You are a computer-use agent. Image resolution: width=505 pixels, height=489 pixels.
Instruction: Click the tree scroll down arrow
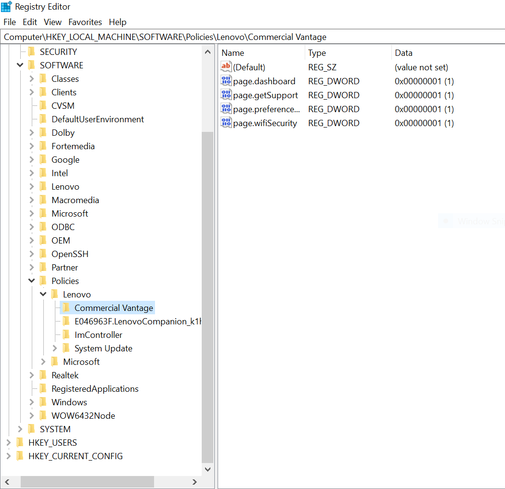pos(208,469)
